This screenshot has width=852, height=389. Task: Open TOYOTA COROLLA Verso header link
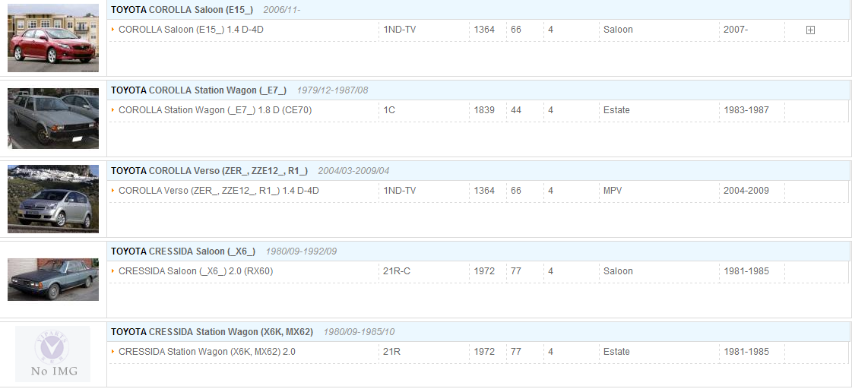(x=209, y=171)
